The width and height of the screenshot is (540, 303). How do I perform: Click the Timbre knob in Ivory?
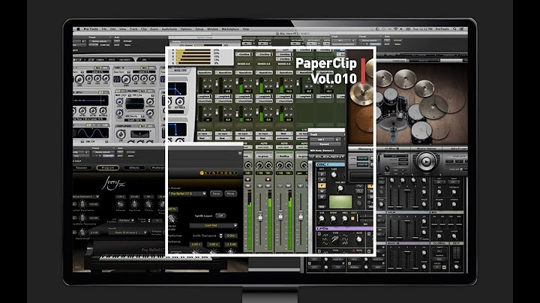[x=148, y=204]
